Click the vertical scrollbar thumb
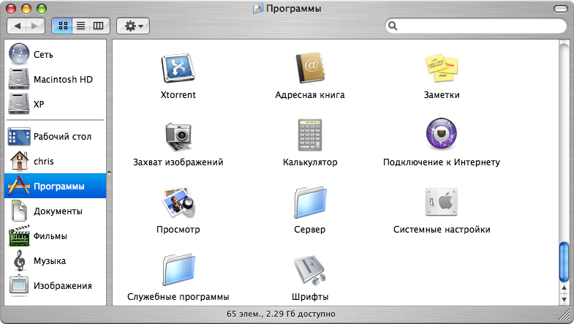Viewport: 574px width, 324px height. [x=564, y=263]
